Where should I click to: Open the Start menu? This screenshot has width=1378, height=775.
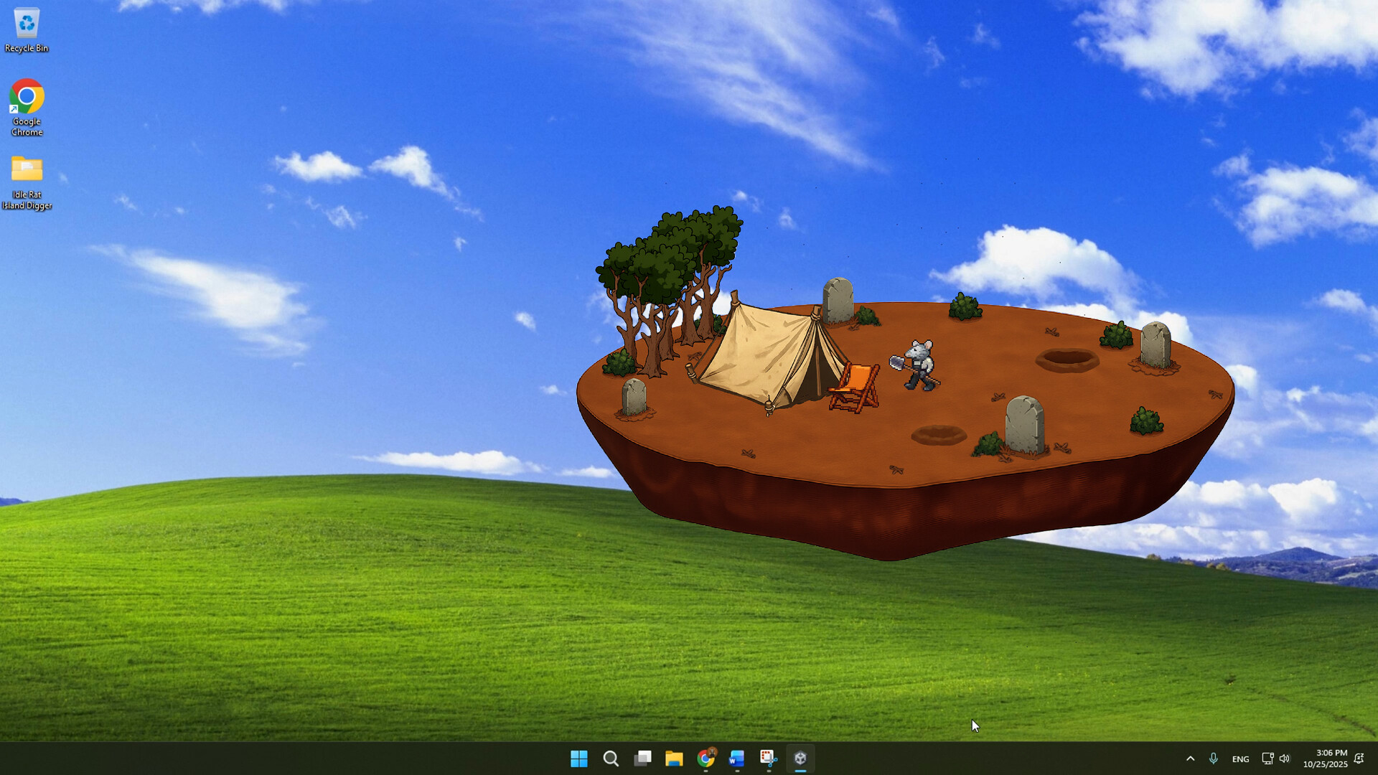click(580, 758)
